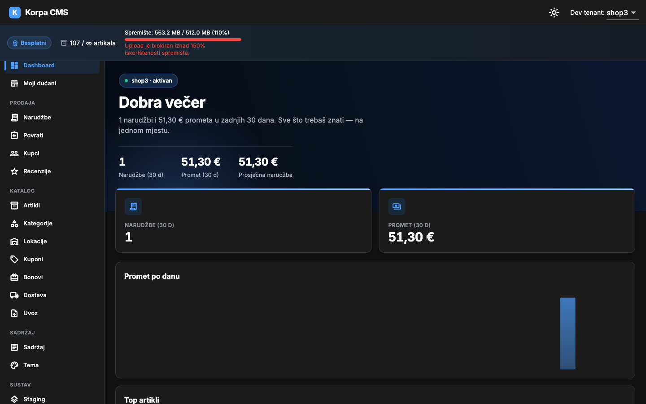The height and width of the screenshot is (404, 646).
Task: Click the Kuponi tag icon
Action: (x=14, y=259)
